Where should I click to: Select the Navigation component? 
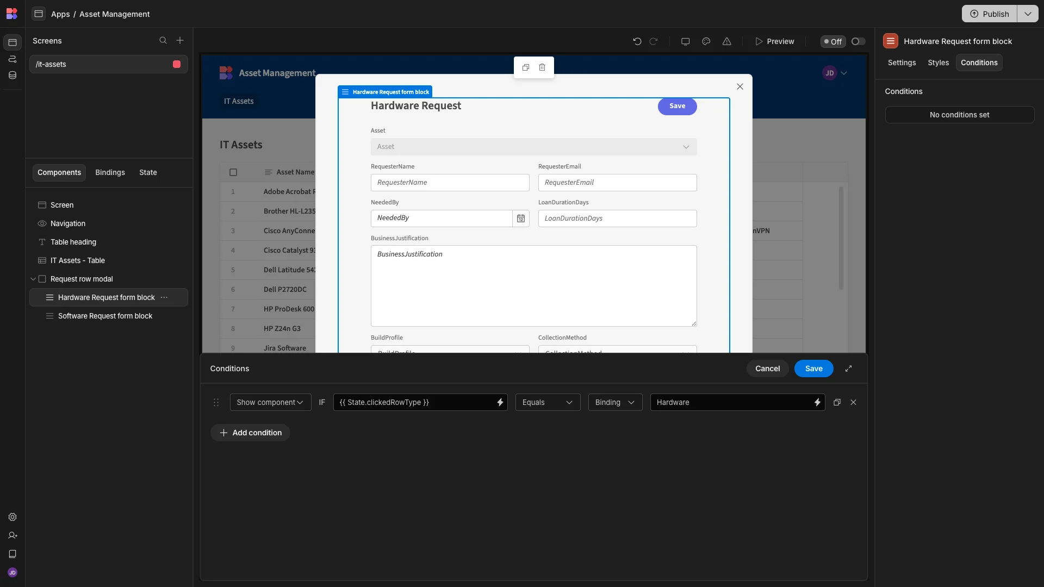[109, 223]
